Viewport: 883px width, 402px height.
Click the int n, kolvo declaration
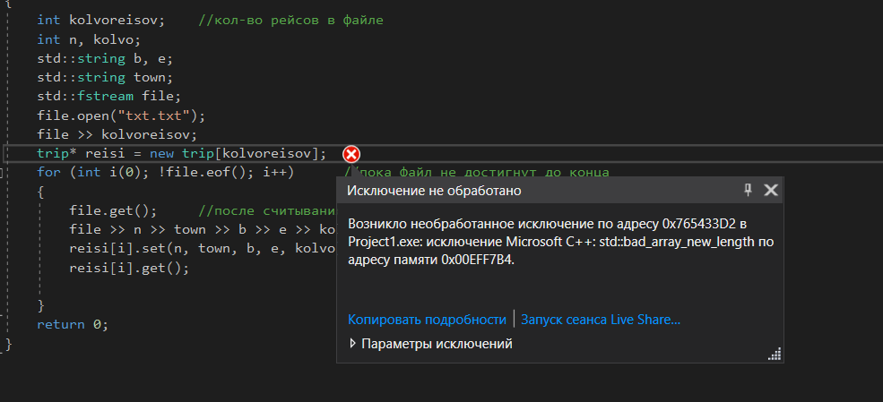click(89, 38)
